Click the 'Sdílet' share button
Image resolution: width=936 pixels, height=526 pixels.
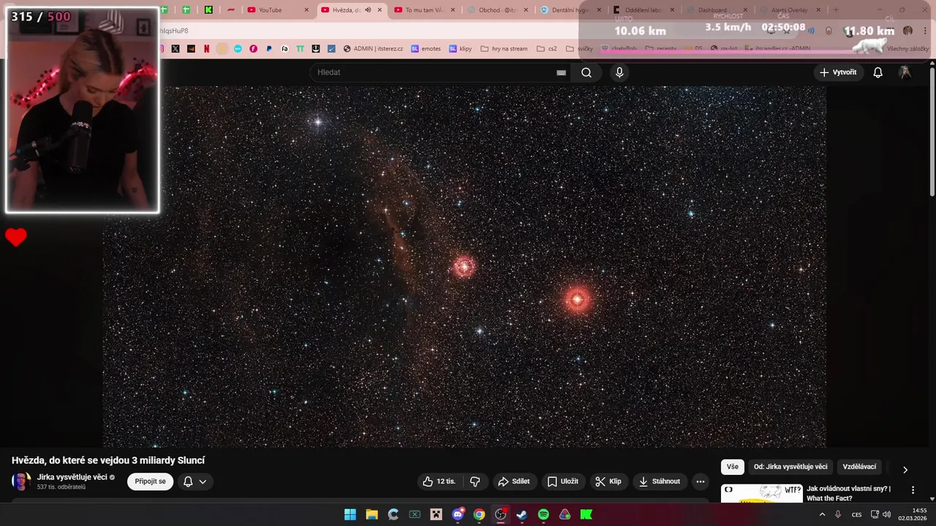coord(514,481)
